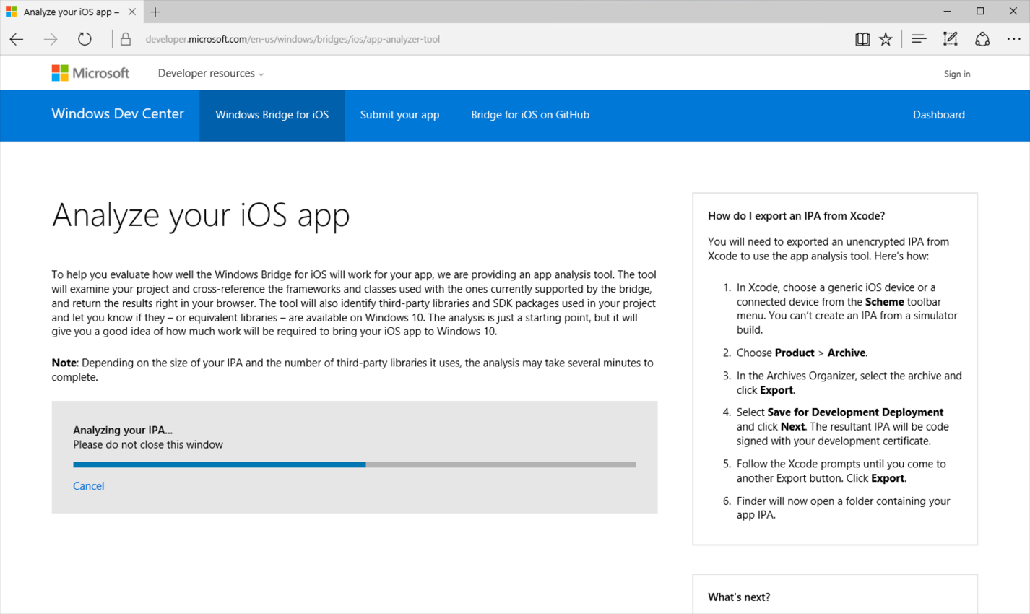
Task: Open Windows Dev Center home link
Action: pyautogui.click(x=118, y=114)
